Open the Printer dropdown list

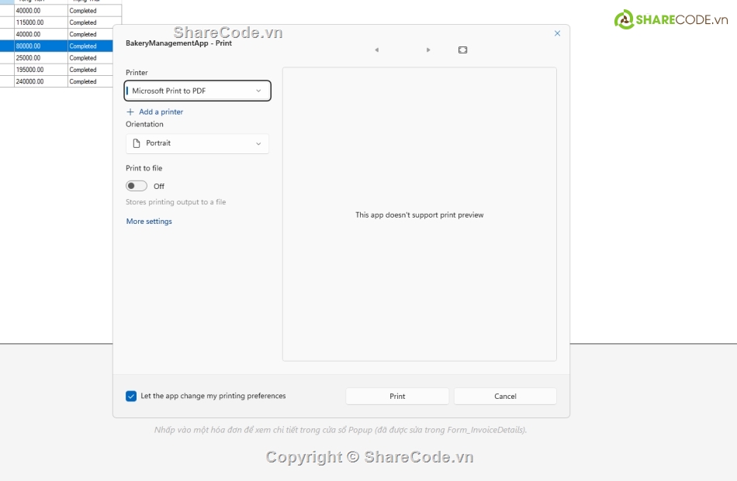pyautogui.click(x=198, y=91)
